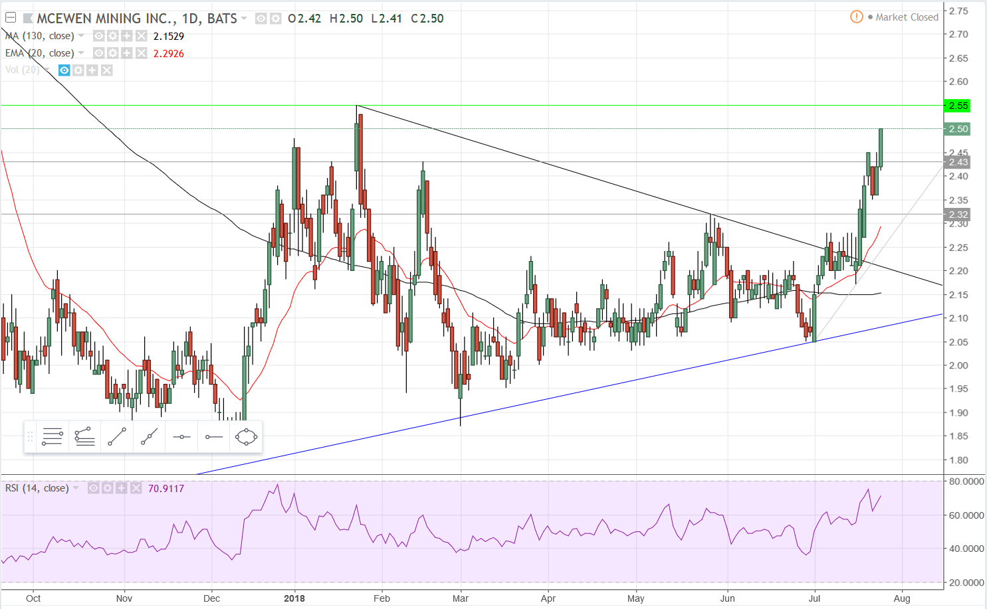Toggle visibility of EMA 20 indicator
This screenshot has height=609, width=987.
pos(98,53)
